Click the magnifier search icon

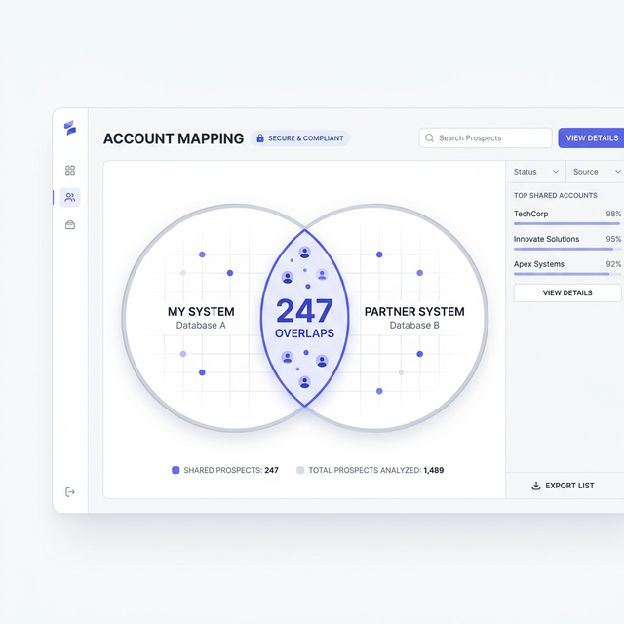[429, 138]
